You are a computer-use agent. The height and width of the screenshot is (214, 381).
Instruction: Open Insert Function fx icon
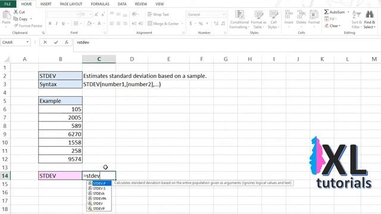click(x=66, y=42)
